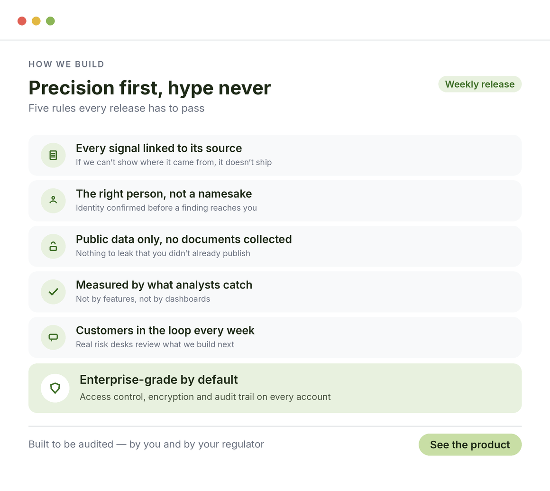Click the Built to be audited footer text
This screenshot has width=550, height=491.
[146, 445]
